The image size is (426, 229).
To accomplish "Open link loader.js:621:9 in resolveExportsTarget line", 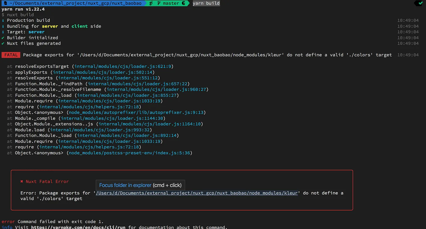I will pyautogui.click(x=123, y=66).
